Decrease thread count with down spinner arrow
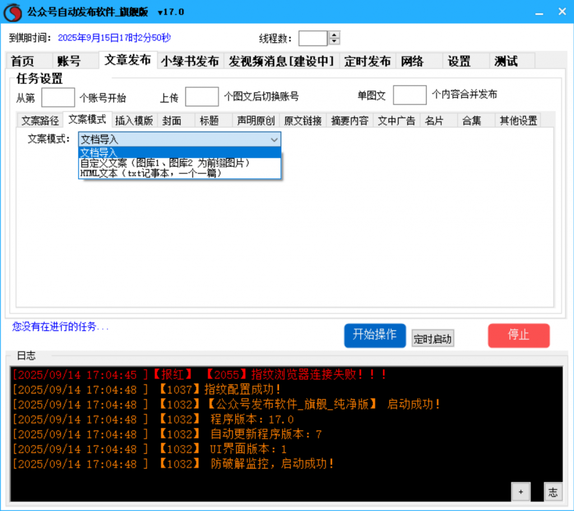Viewport: 574px width, 511px height. pos(335,42)
